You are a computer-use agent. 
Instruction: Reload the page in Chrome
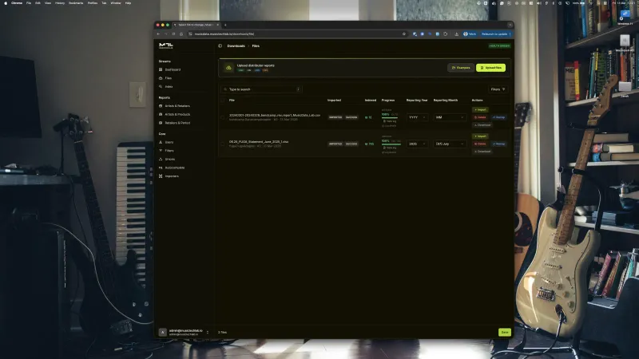[173, 34]
